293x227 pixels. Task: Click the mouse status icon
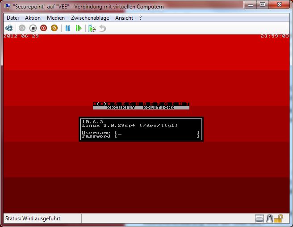coord(269,219)
